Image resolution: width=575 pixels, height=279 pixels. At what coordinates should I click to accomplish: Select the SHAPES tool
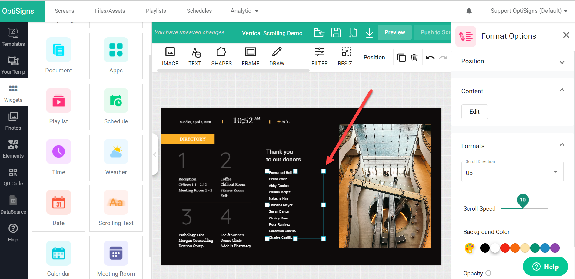click(x=221, y=56)
